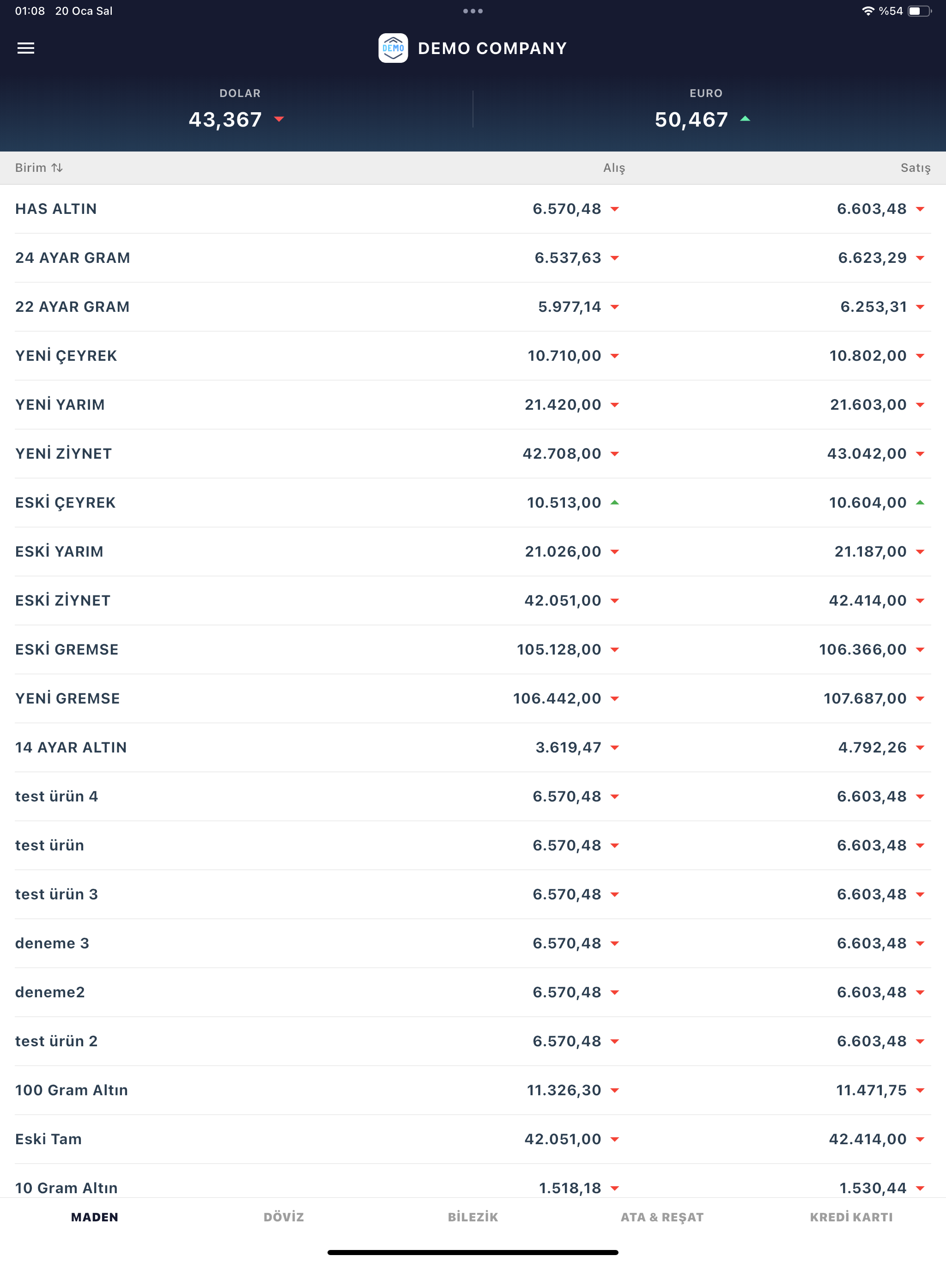Tap green up arrow on Eski Çeyrek alış
The width and height of the screenshot is (946, 1262).
click(x=614, y=503)
